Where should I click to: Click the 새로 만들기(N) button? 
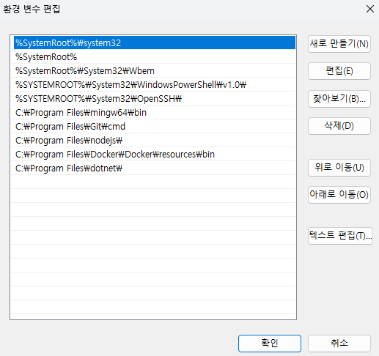(x=339, y=44)
